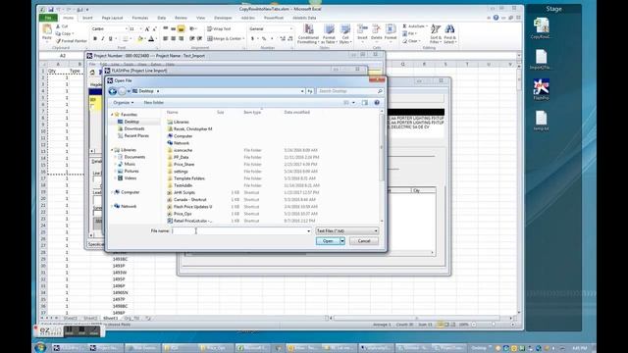Click the forward arrow in Open File dialog

pos(122,91)
